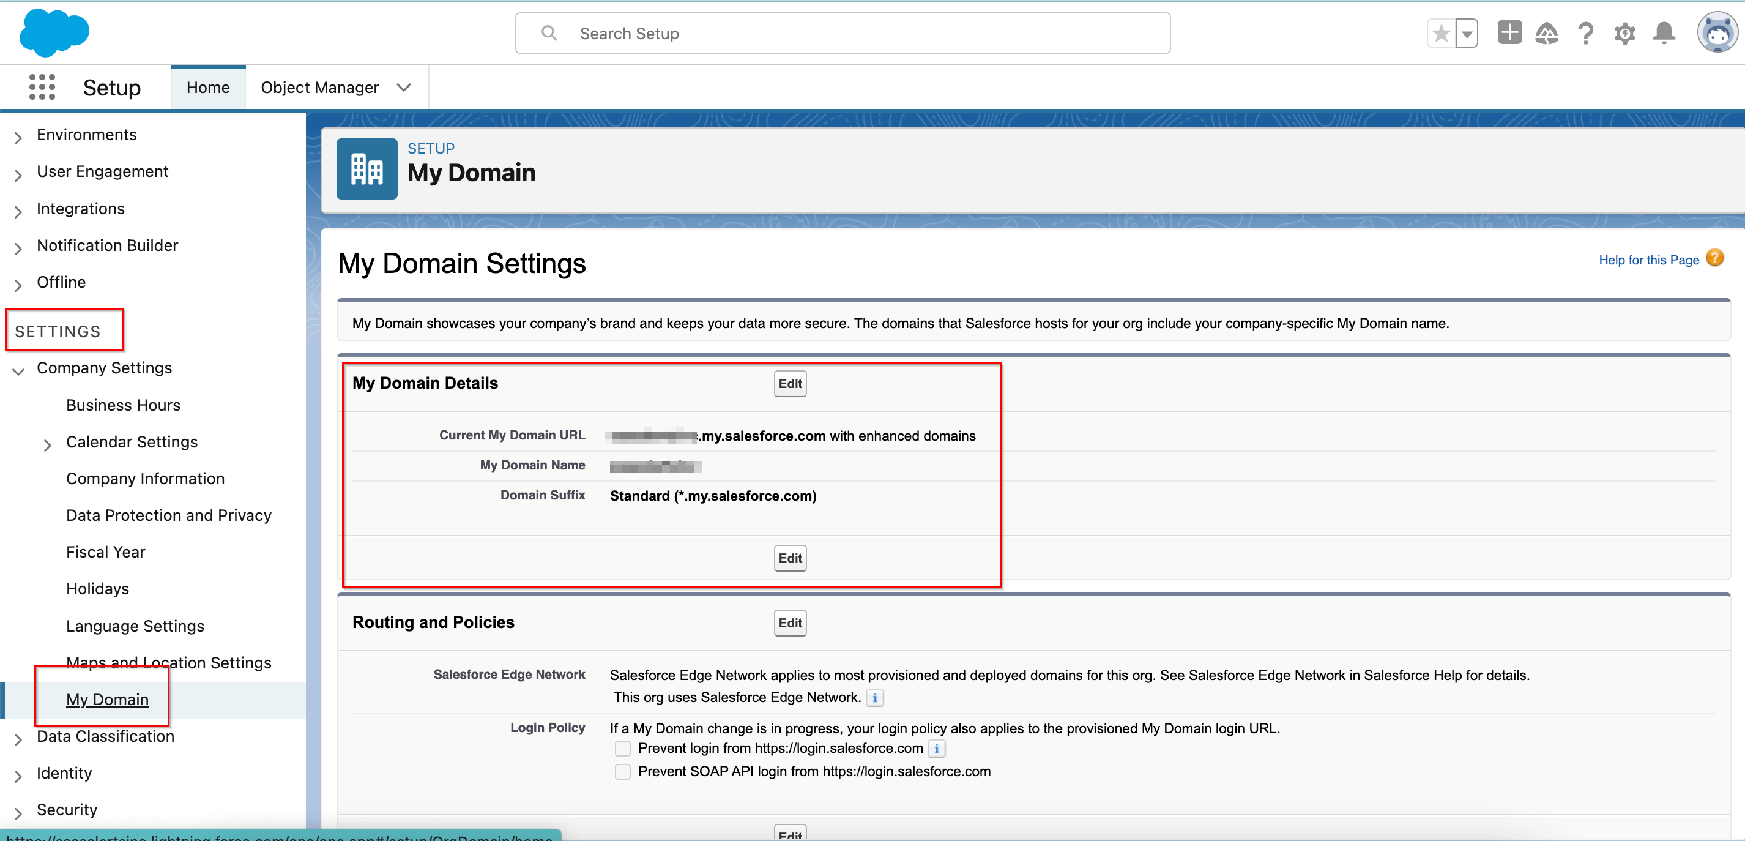Image resolution: width=1745 pixels, height=841 pixels.
Task: Select My Domain in sidebar
Action: pos(107,700)
